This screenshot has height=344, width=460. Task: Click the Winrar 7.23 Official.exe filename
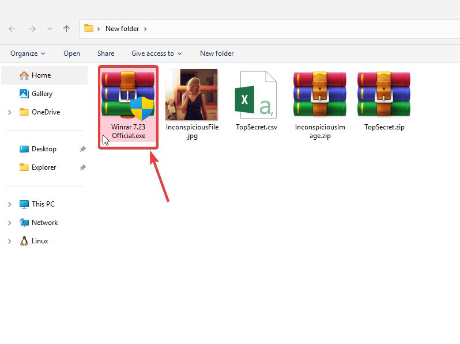[128, 132]
